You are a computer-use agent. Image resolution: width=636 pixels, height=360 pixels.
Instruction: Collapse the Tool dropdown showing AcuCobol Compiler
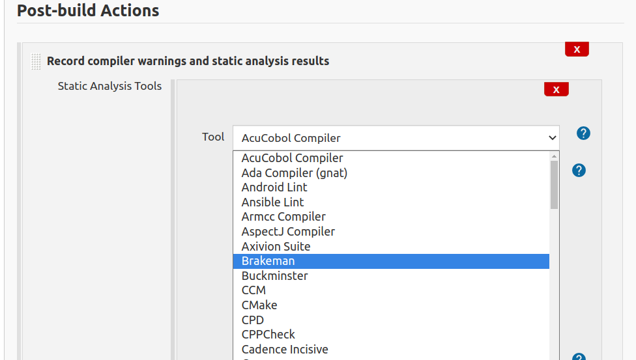tap(396, 138)
